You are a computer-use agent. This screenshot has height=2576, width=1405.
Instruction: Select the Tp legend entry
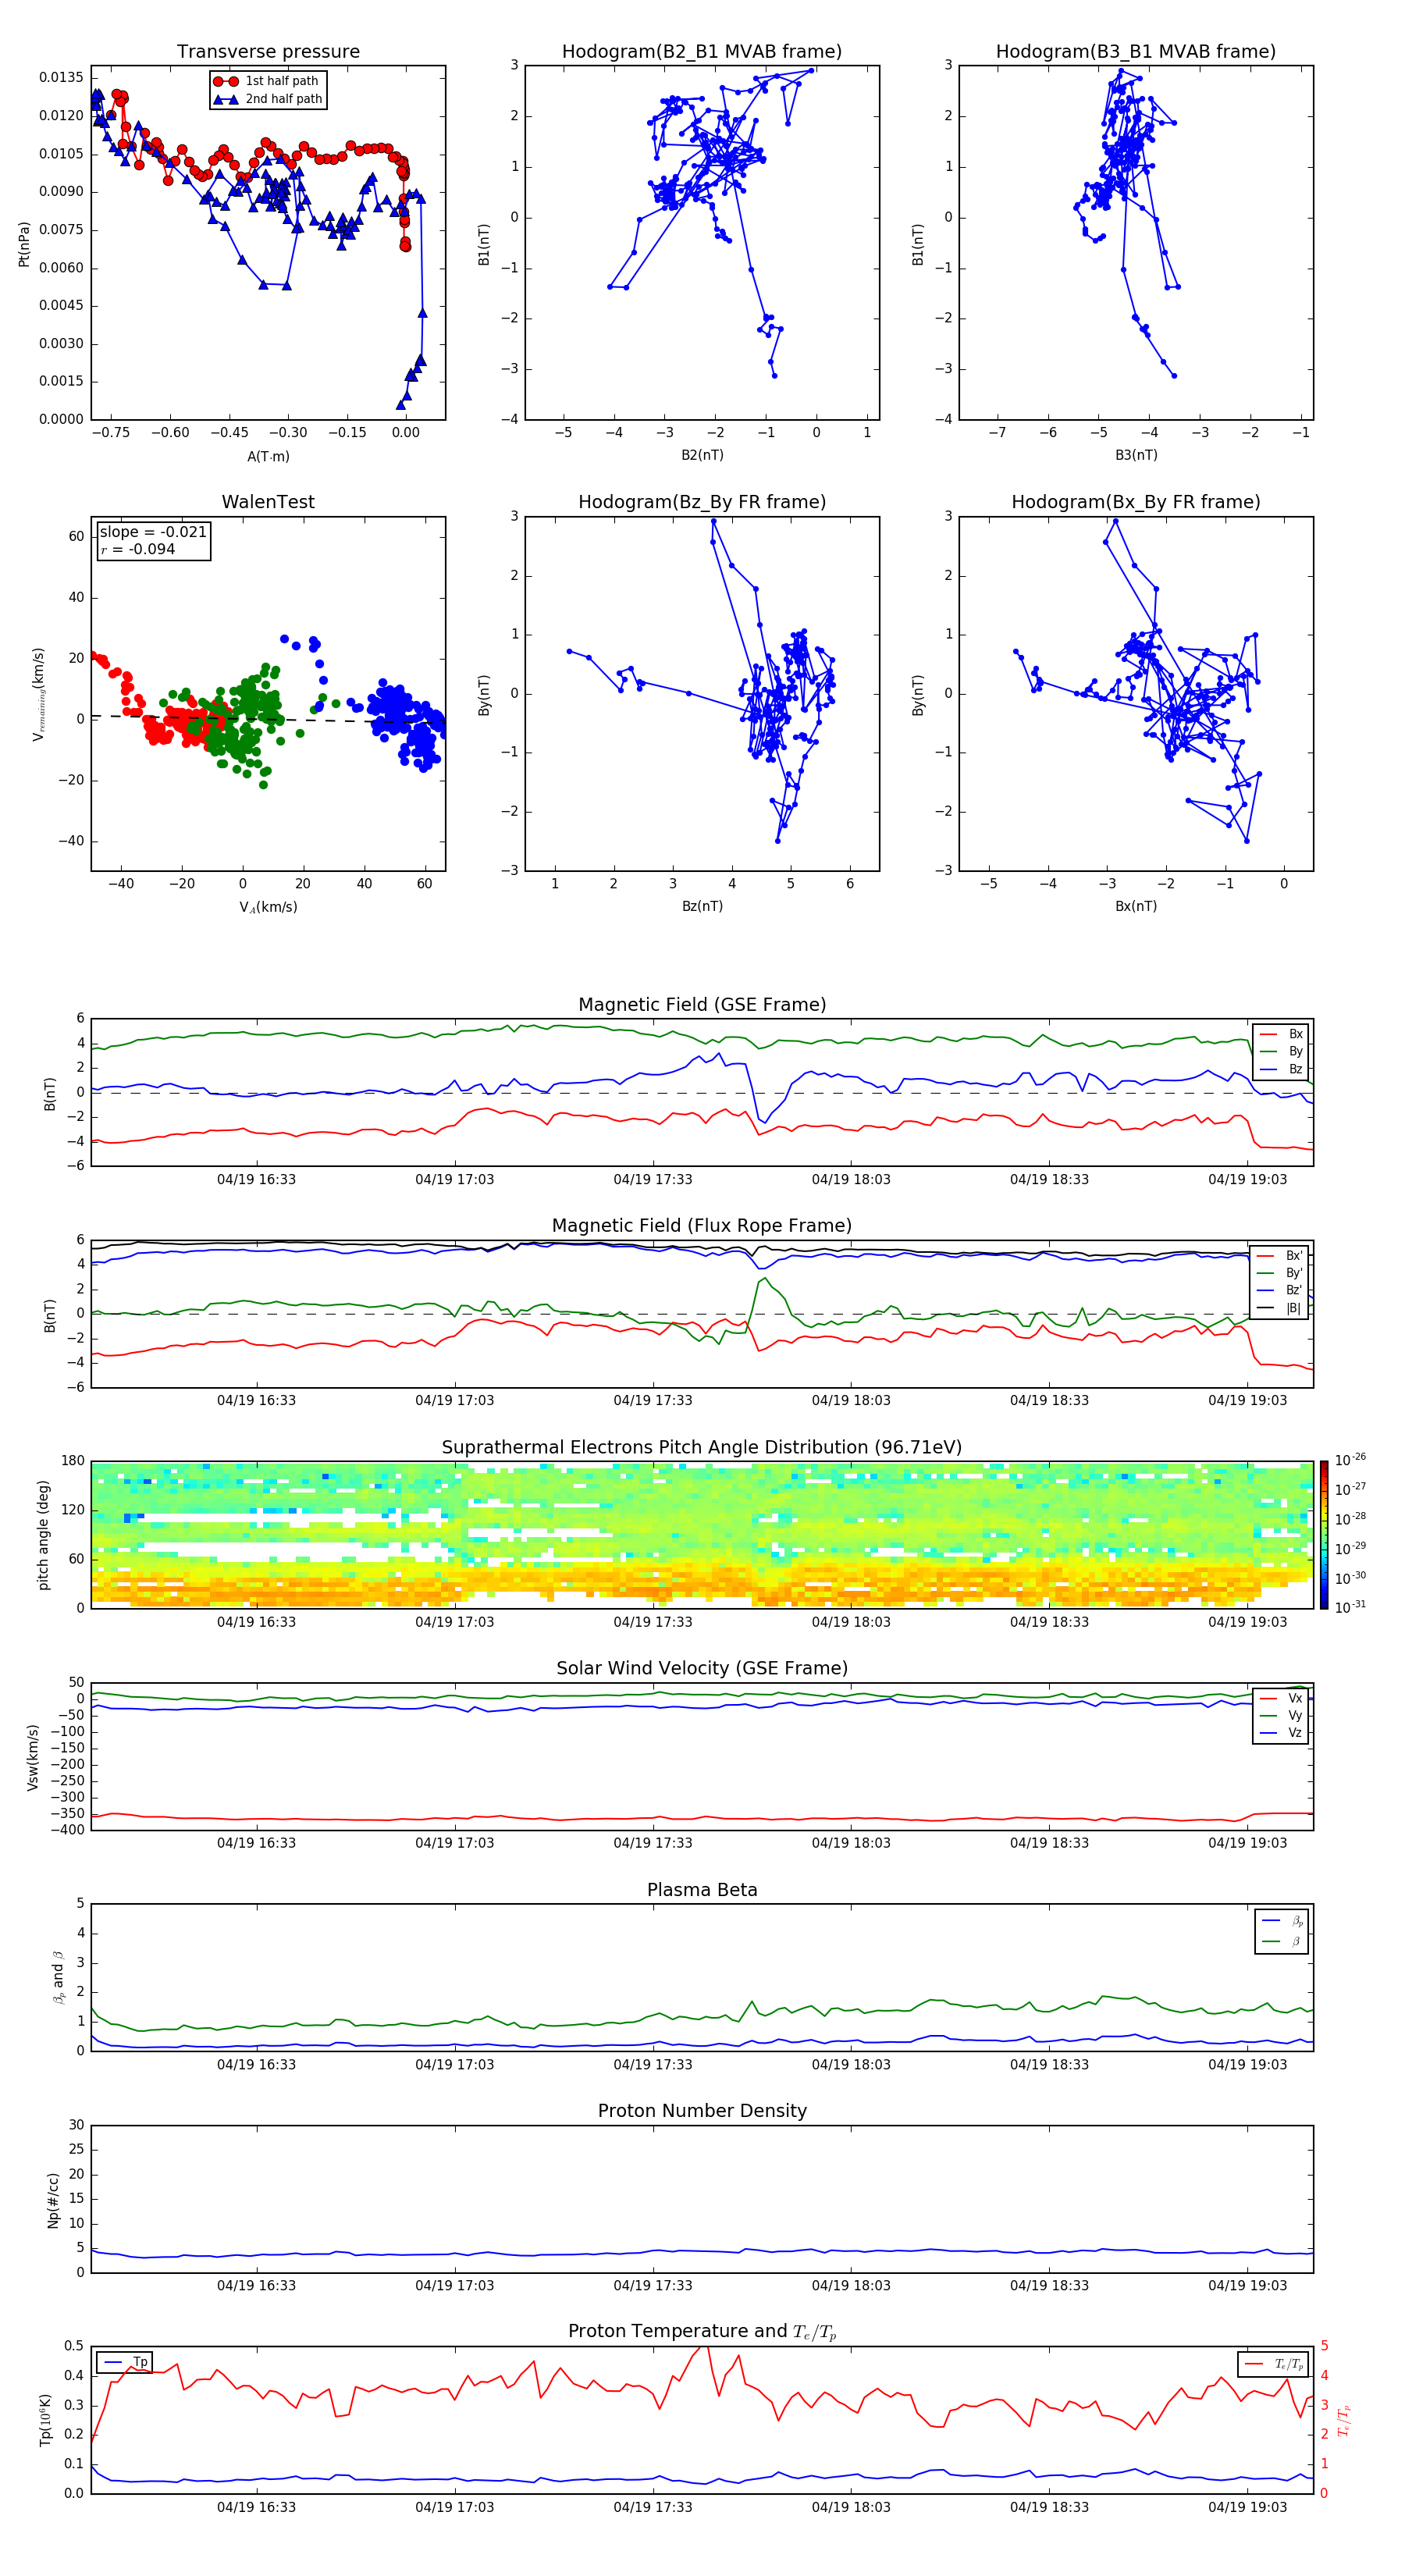tap(124, 2362)
